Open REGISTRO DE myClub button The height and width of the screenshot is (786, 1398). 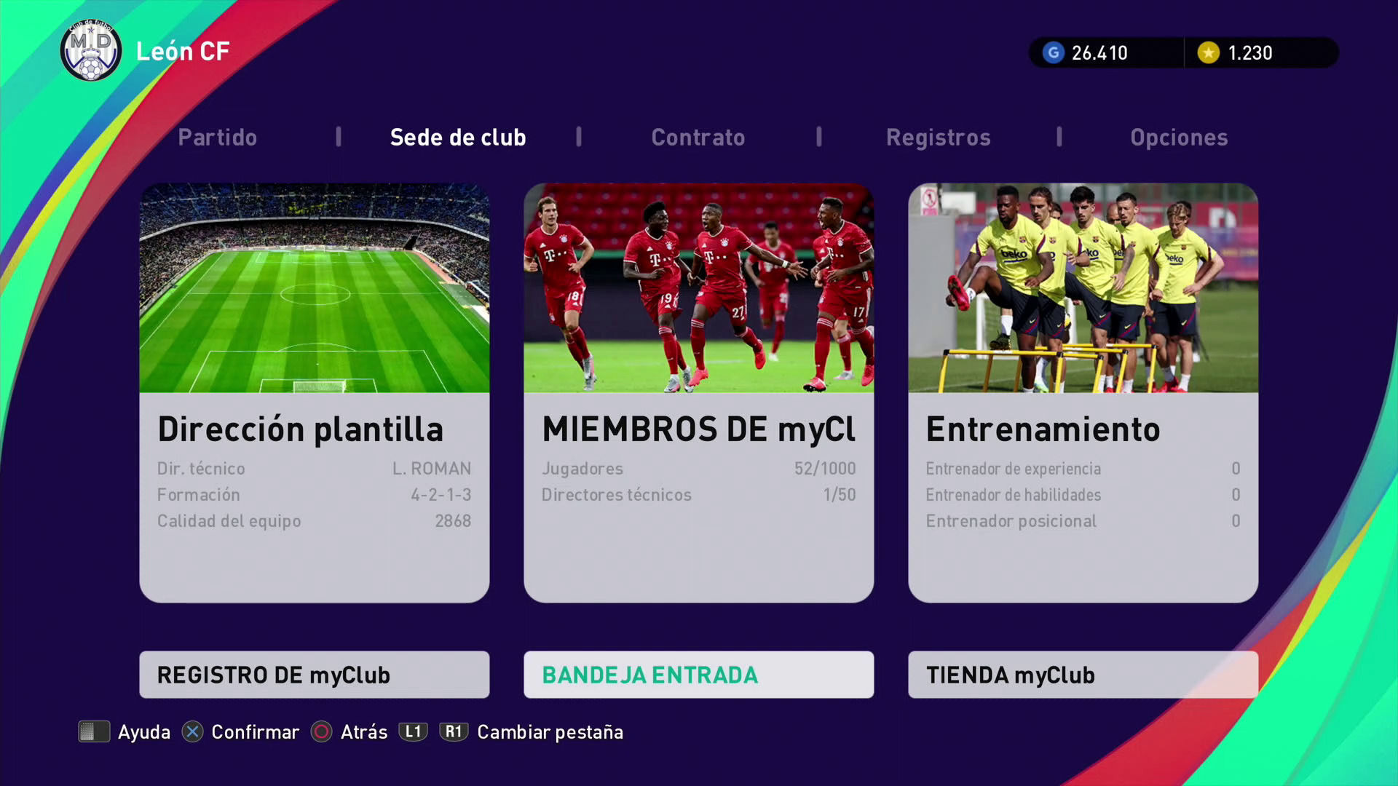(314, 675)
